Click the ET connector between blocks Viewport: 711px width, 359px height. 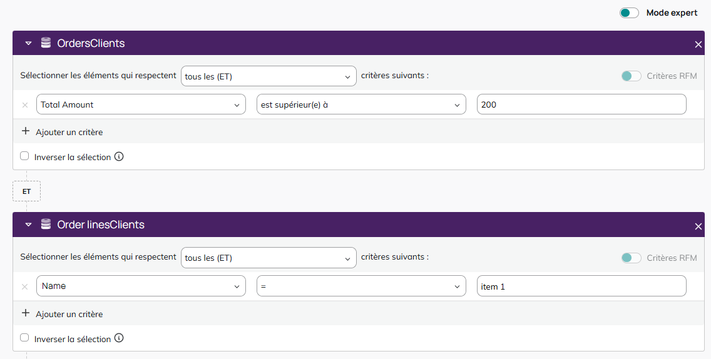click(x=26, y=191)
